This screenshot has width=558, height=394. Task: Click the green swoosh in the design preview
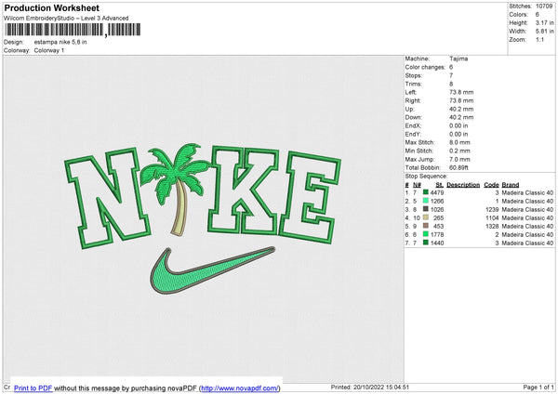212,270
